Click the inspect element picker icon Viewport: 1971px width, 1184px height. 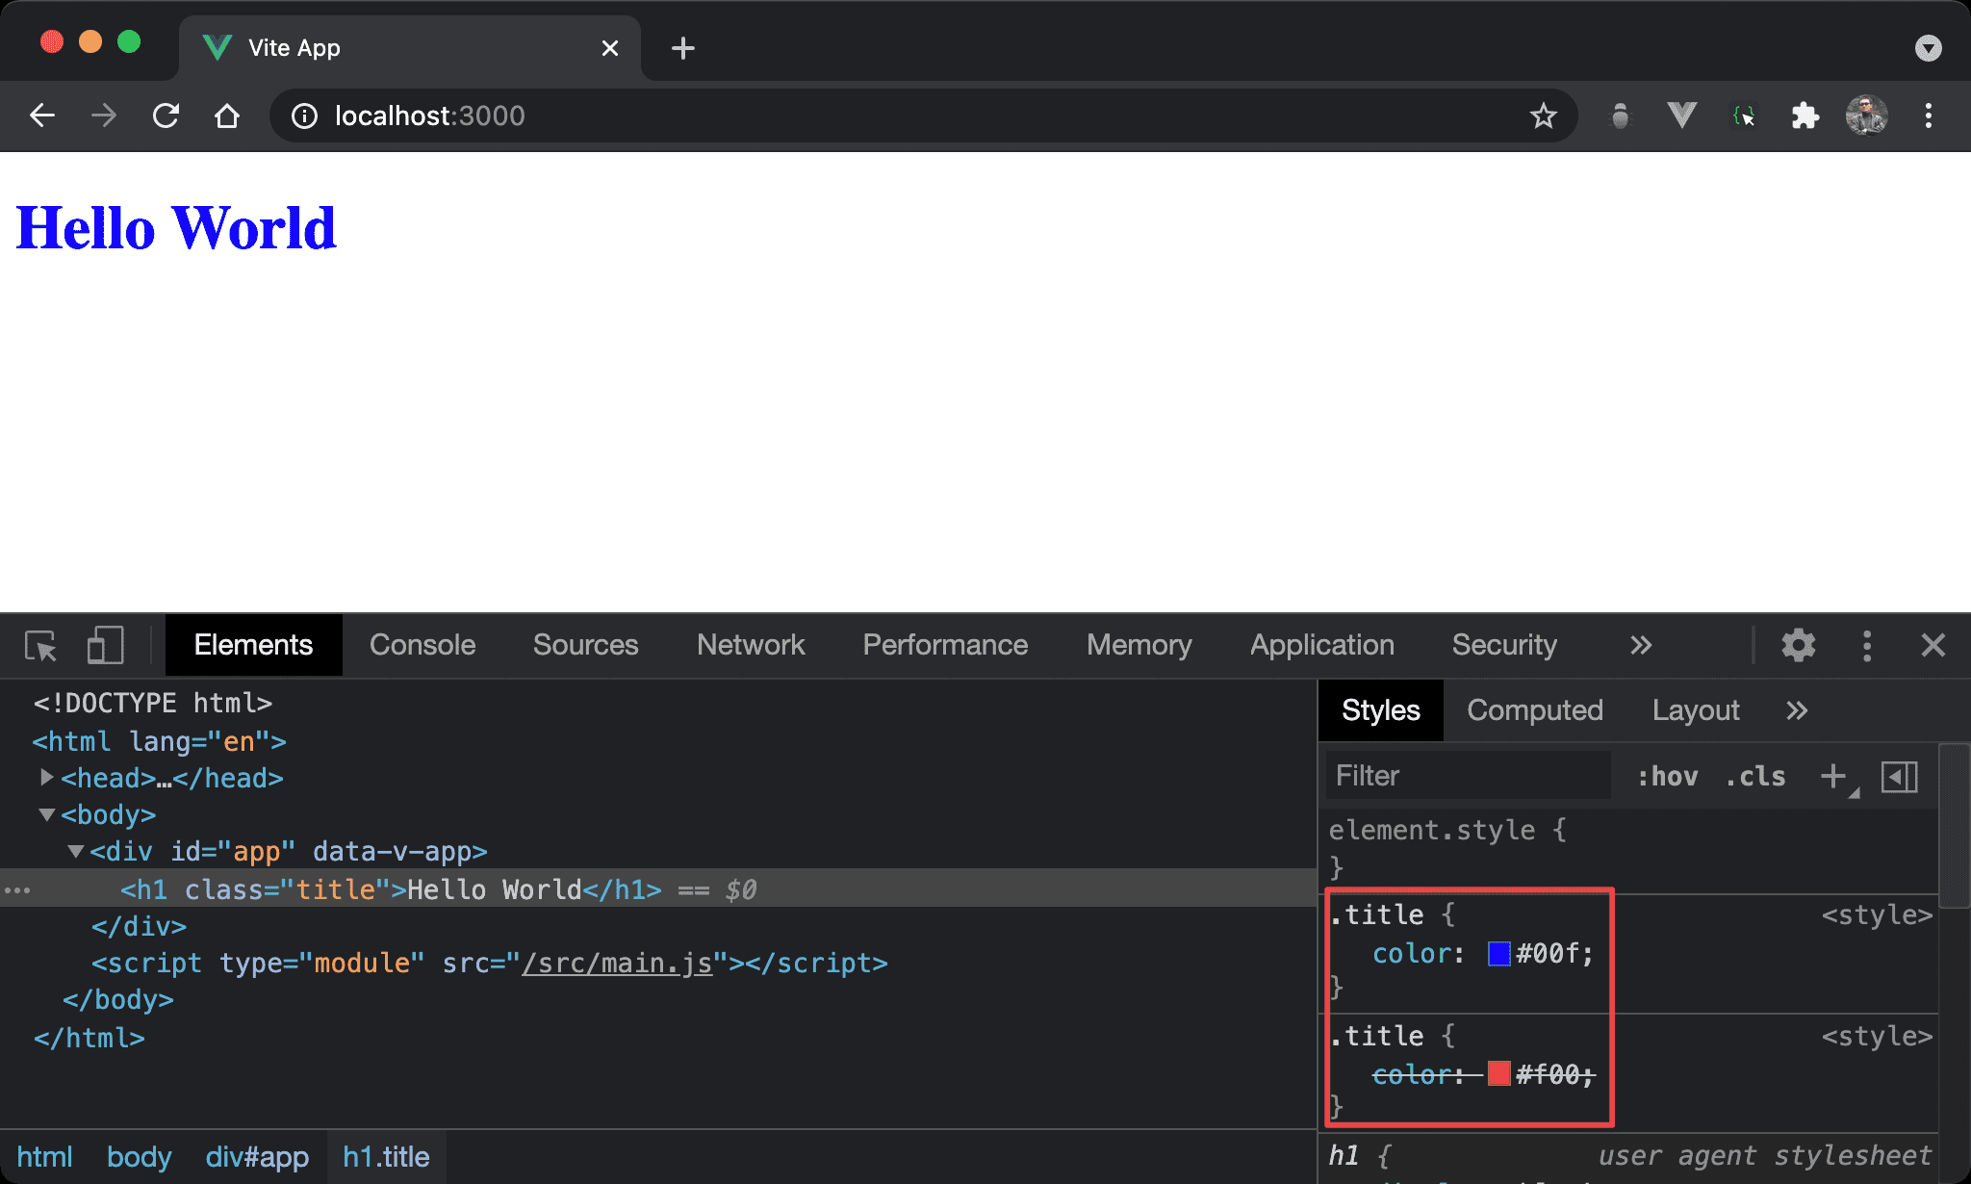pos(40,645)
